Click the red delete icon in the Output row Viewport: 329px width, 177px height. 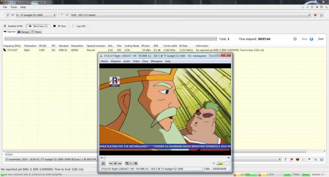pos(291,159)
